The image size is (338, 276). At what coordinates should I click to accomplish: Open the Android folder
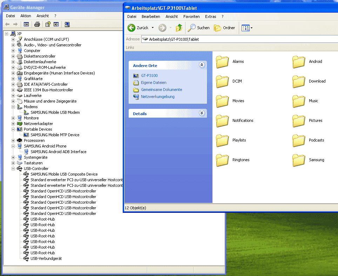point(307,61)
